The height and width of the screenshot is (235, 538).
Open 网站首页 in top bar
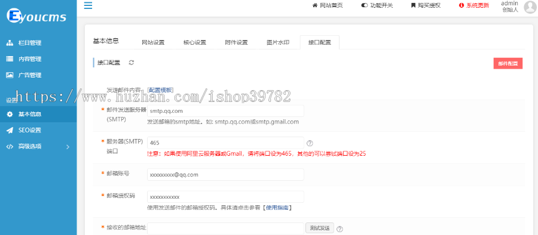pyautogui.click(x=328, y=5)
